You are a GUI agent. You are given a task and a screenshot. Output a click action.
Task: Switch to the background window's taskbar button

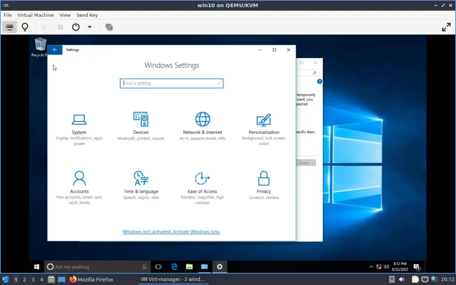tap(204, 266)
